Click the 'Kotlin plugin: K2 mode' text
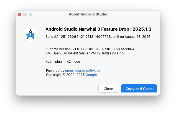 tap(63, 62)
